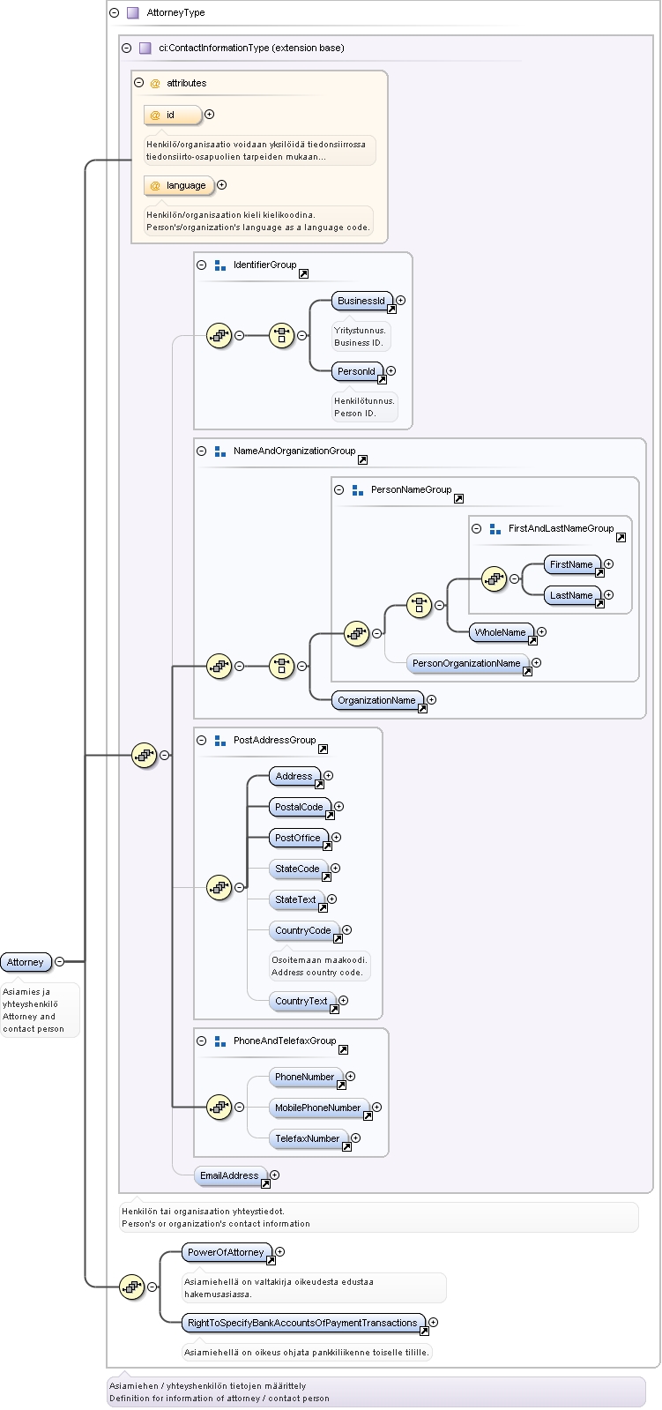Select the Attorney root element
This screenshot has width=662, height=1410.
point(26,962)
